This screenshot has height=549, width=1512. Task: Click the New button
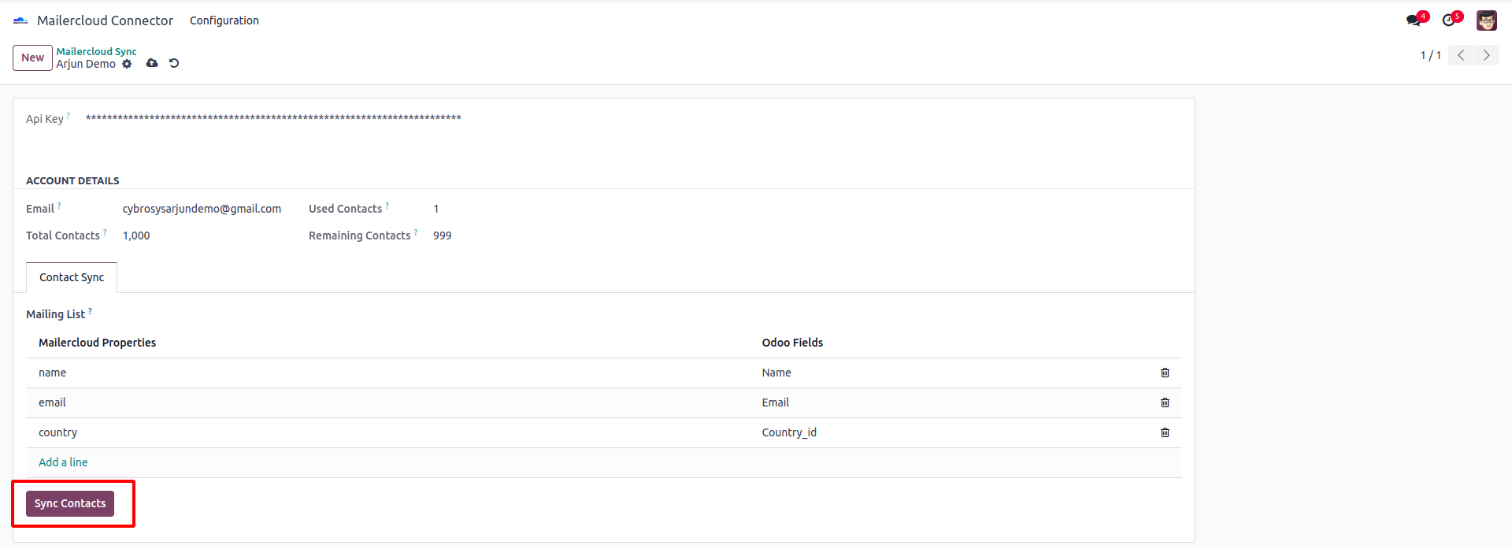32,57
